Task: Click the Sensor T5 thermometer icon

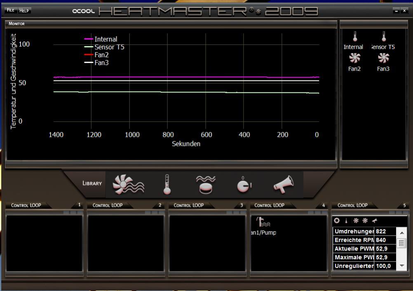Action: [384, 37]
